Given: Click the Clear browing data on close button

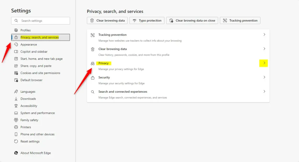Looking at the screenshot, I should [192, 20].
